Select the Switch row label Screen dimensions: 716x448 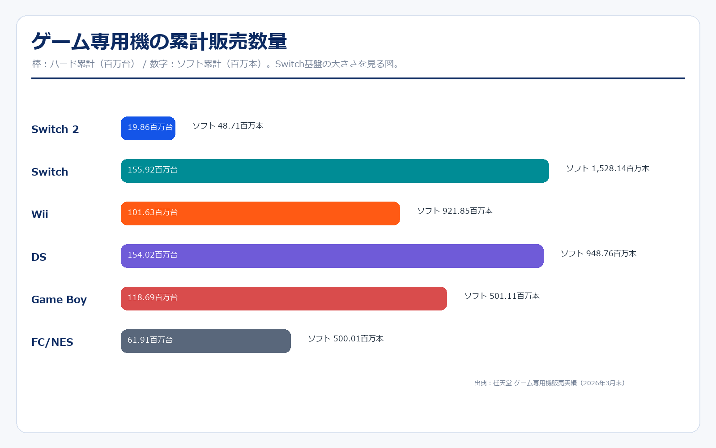tap(50, 172)
